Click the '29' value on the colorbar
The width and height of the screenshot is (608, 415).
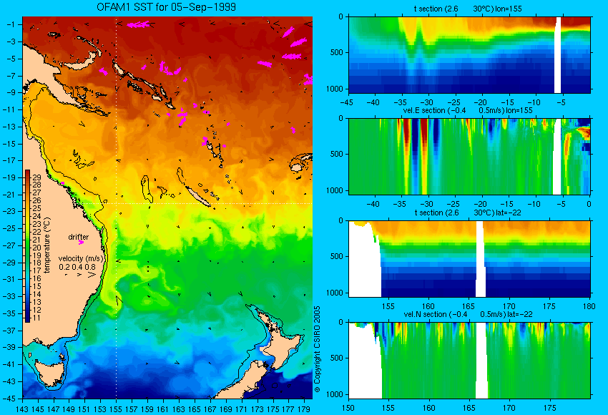pos(36,177)
